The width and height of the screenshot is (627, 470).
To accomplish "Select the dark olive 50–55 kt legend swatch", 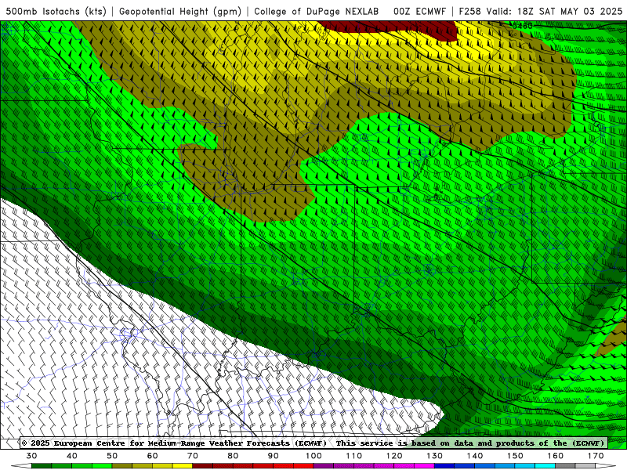I will click(122, 466).
